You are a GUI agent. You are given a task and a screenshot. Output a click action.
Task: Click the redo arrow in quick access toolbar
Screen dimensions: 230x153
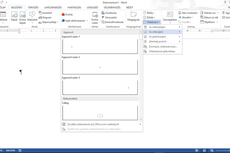(2, 2)
